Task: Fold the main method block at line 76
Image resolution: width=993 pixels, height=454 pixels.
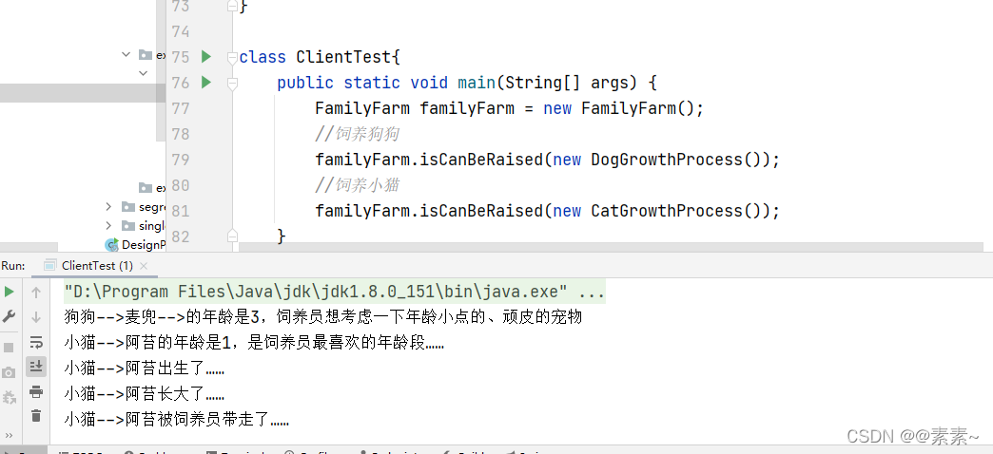Action: point(232,83)
